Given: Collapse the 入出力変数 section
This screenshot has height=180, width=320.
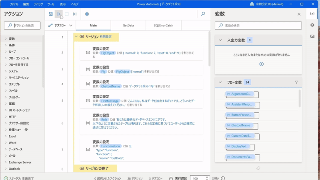Looking at the screenshot, I should tap(220, 40).
